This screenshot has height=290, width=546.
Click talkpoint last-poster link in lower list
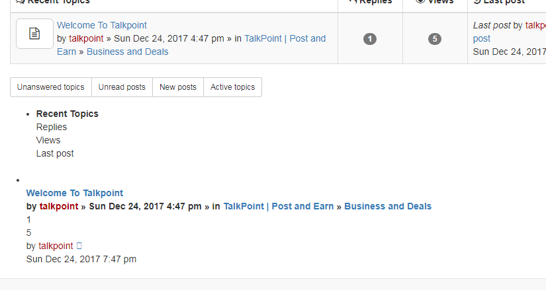tap(56, 246)
